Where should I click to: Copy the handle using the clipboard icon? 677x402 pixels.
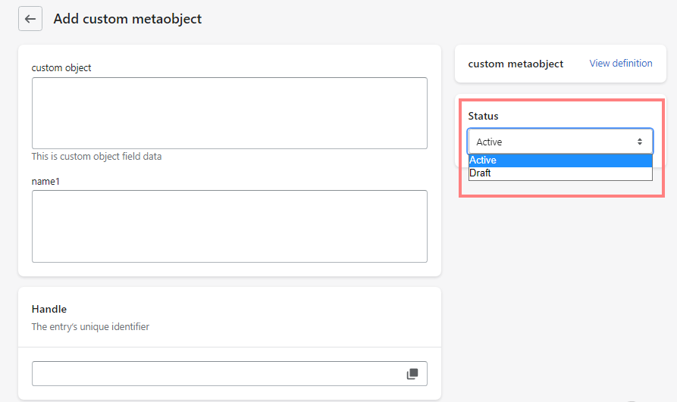[412, 374]
